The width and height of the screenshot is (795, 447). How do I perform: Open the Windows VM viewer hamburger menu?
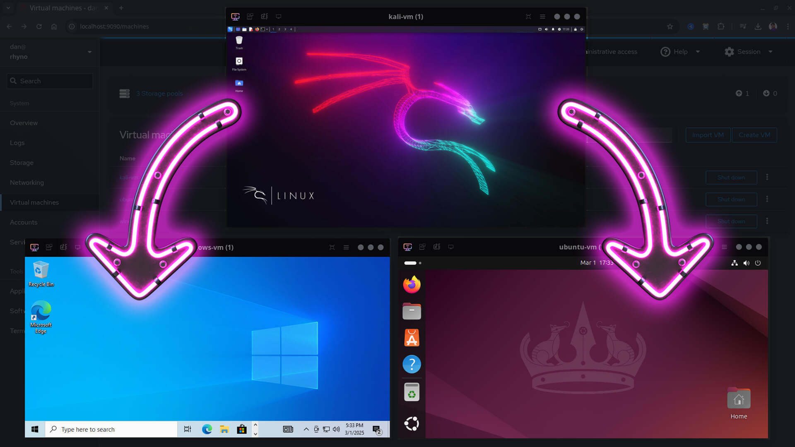346,247
